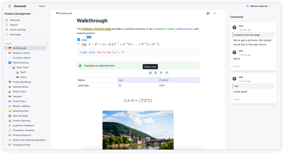Collapse the Sales Team tree chevron
The image size is (283, 153).
coord(10,67)
